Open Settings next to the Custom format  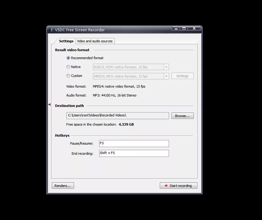pos(182,76)
